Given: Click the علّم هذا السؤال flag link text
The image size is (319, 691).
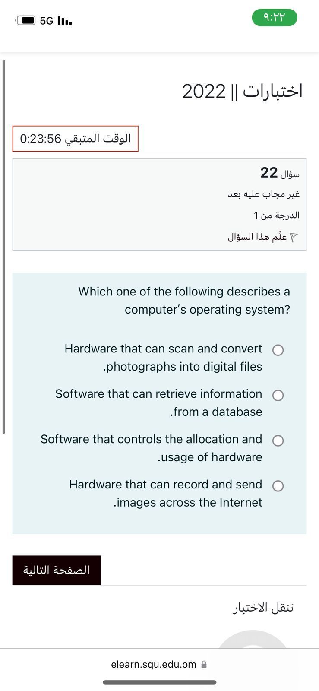Looking at the screenshot, I should pos(257,237).
